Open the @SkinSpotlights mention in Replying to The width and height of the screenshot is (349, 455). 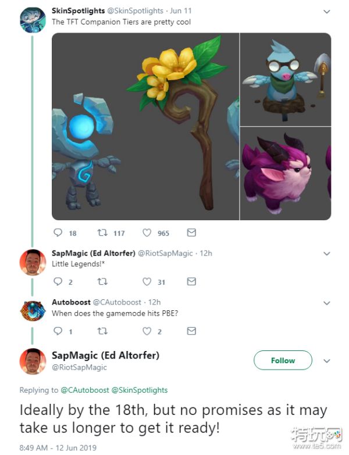pyautogui.click(x=140, y=390)
